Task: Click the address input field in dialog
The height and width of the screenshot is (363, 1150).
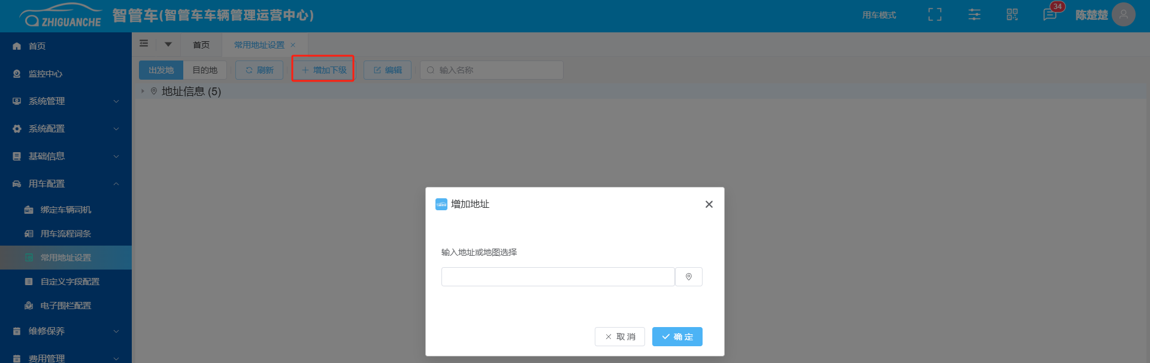Action: 558,277
